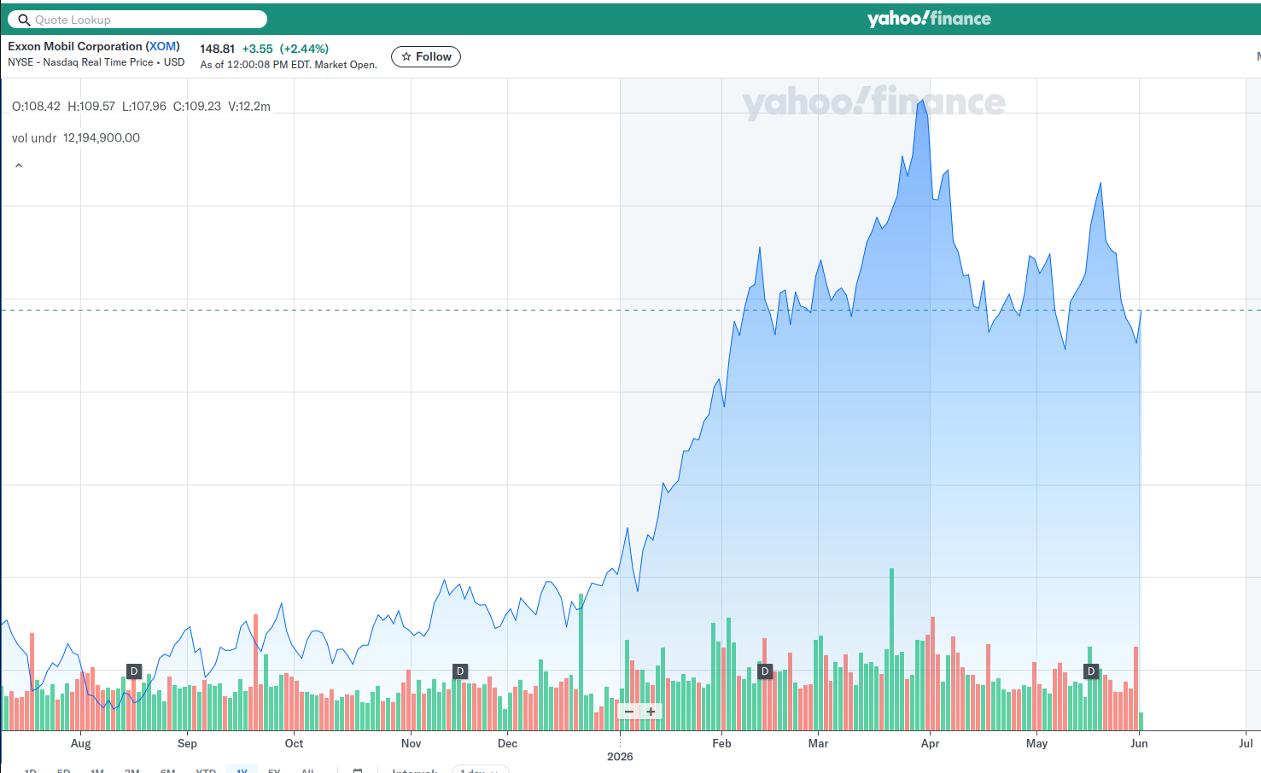Select the Oct label on the time axis
This screenshot has height=773, width=1261.
(x=294, y=743)
